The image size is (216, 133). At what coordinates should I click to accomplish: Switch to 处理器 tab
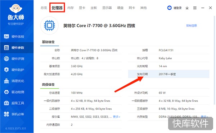57,8
